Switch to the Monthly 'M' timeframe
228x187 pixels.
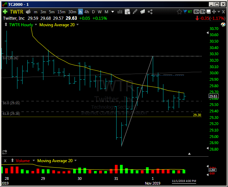(106, 12)
